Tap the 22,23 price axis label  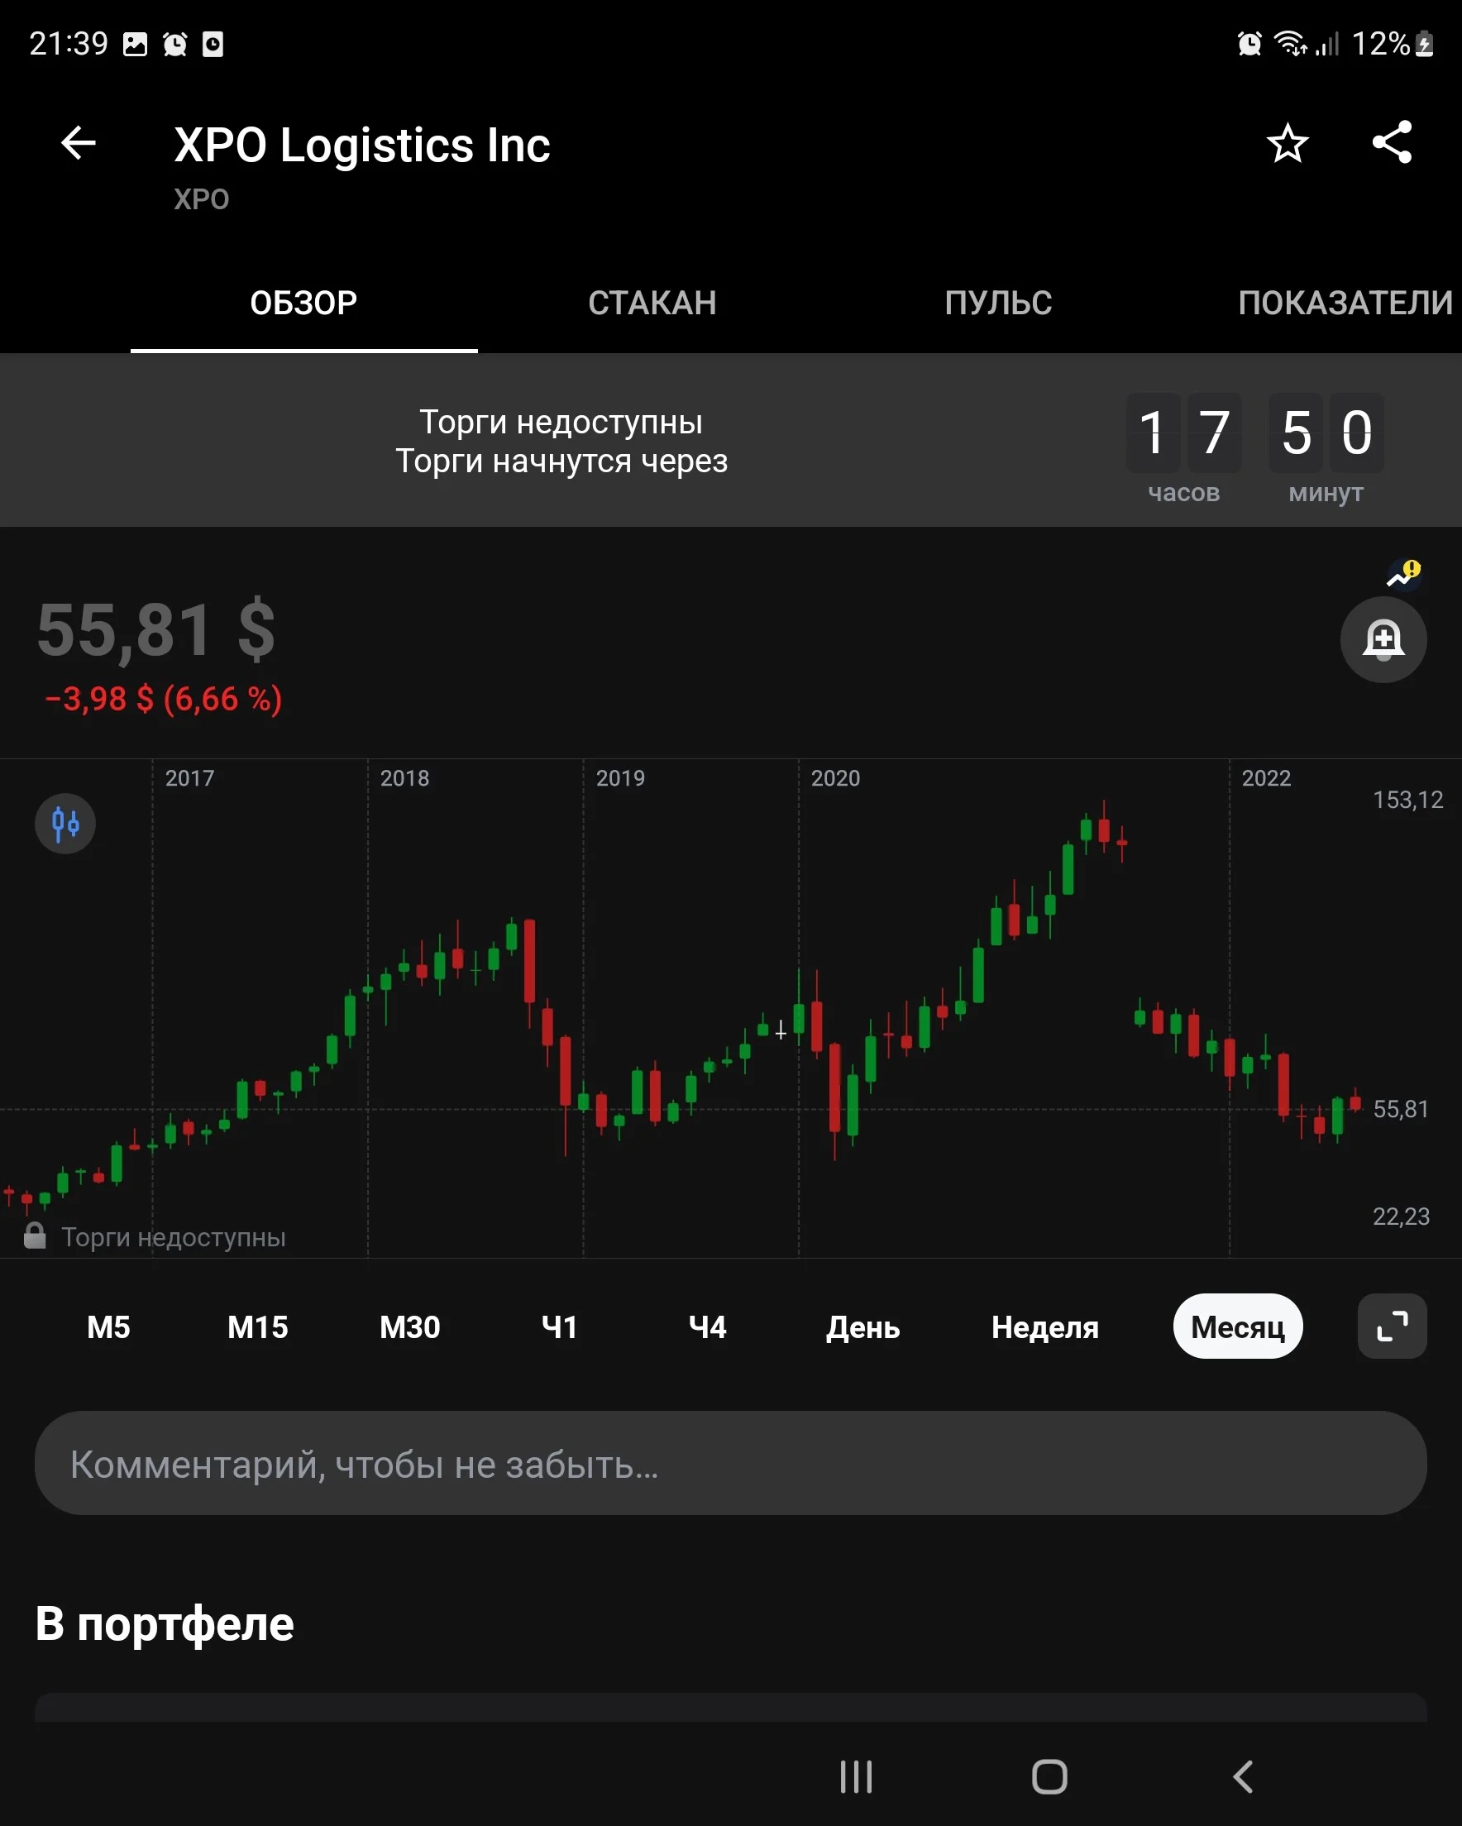click(1401, 1217)
